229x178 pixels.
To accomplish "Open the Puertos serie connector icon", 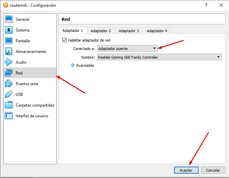I will 9,84.
